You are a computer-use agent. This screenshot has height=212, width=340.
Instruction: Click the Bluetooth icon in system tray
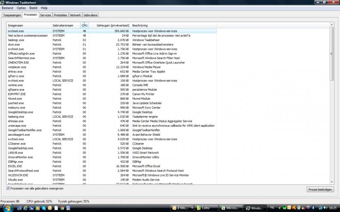click(313, 208)
